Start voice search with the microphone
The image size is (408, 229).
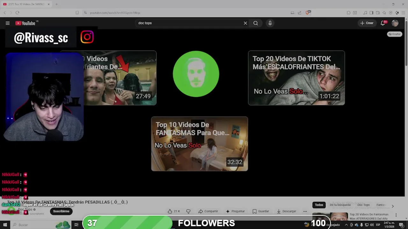[270, 23]
